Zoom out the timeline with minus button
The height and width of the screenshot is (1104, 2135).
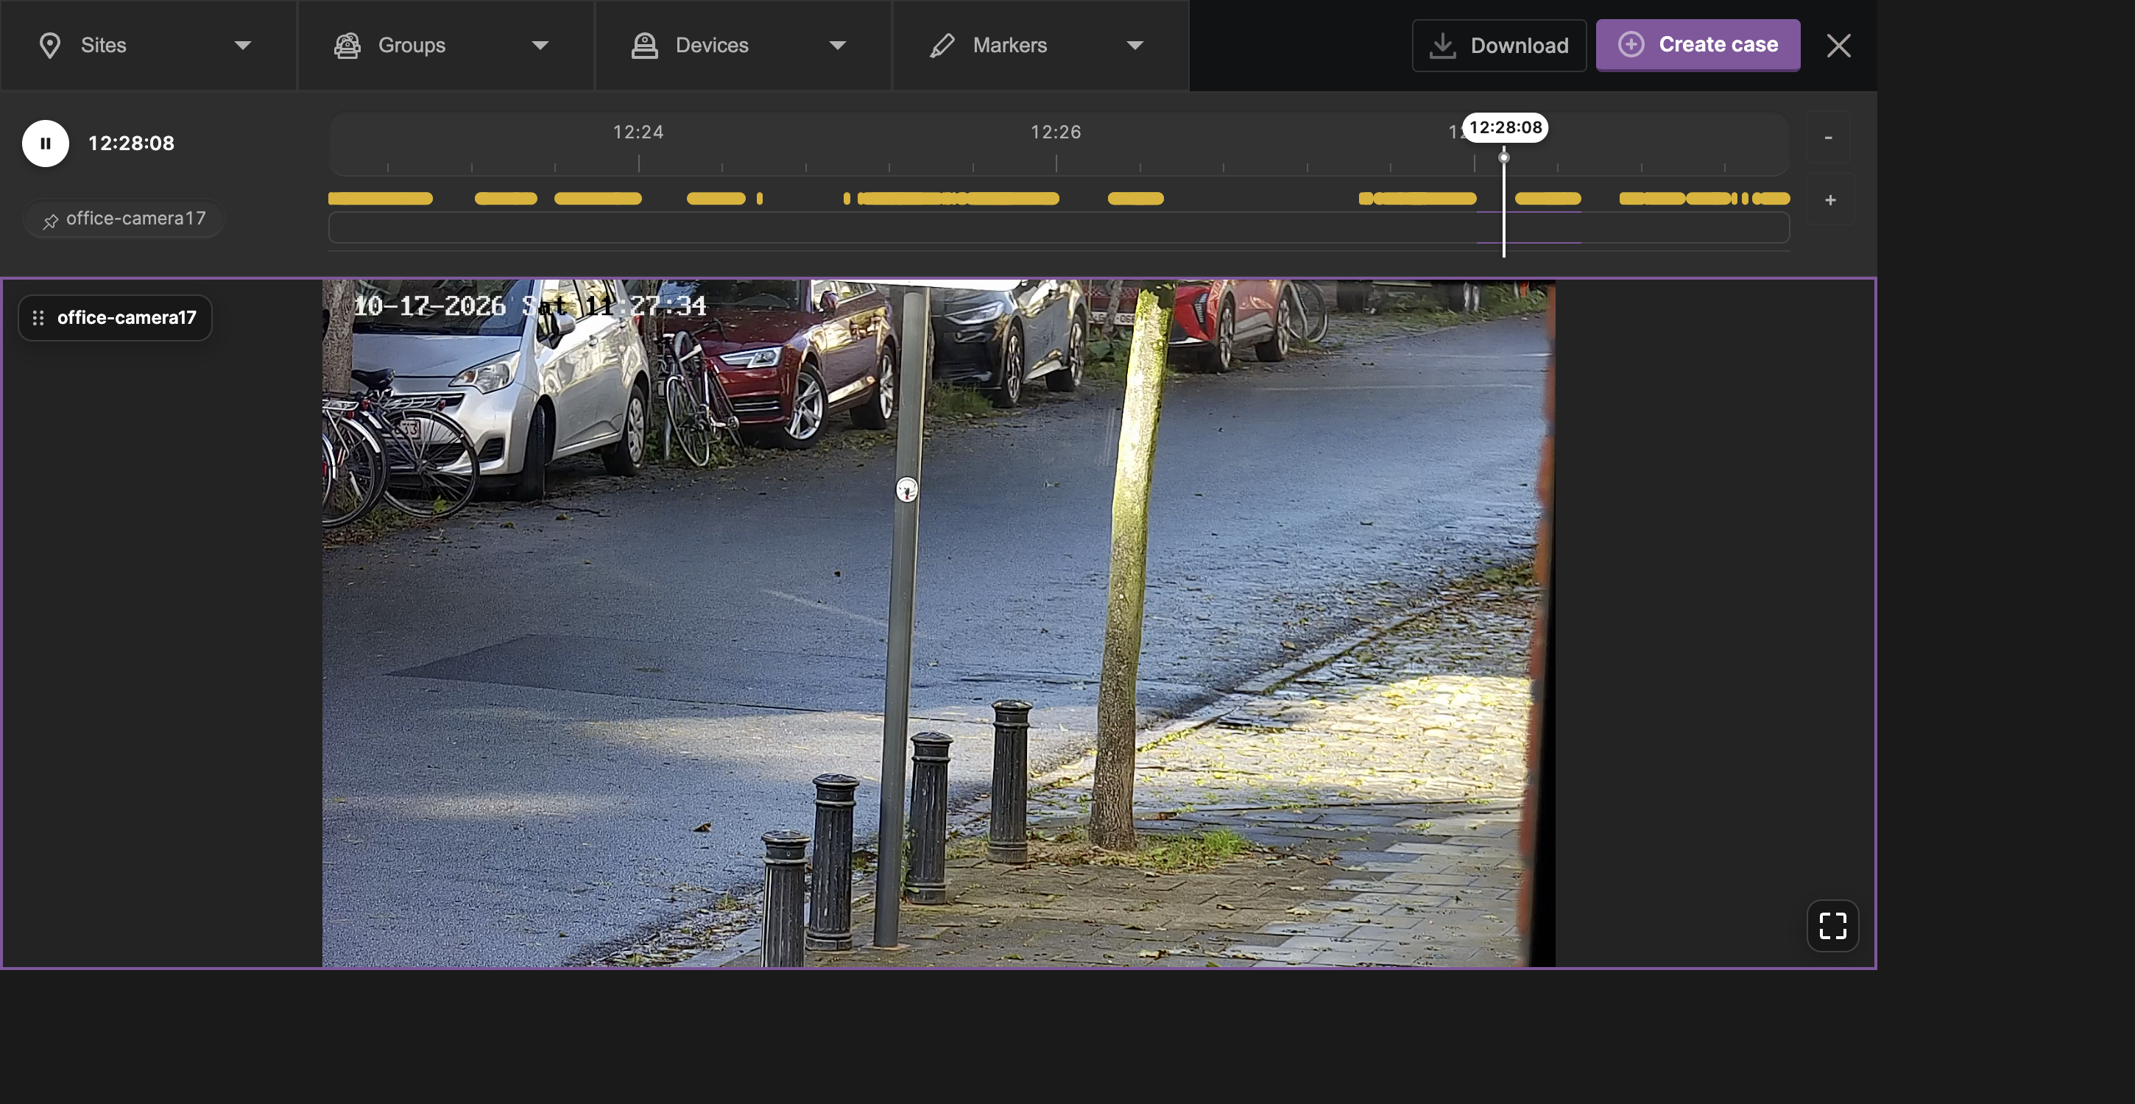pyautogui.click(x=1827, y=138)
